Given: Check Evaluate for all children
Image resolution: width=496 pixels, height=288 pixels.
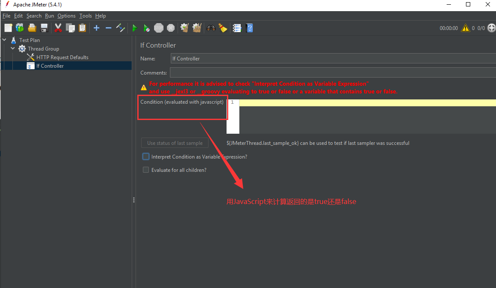Looking at the screenshot, I should 146,170.
